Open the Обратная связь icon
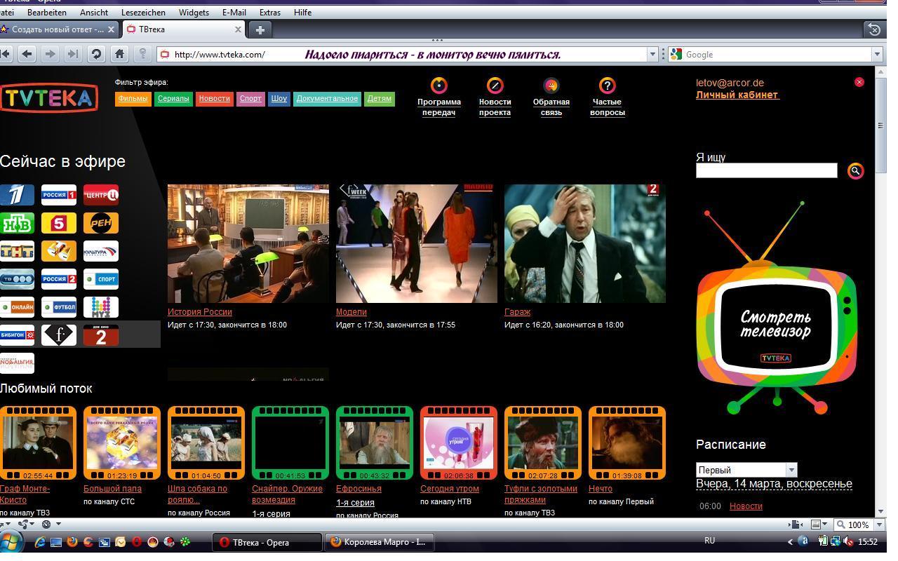The width and height of the screenshot is (898, 561). [x=551, y=86]
